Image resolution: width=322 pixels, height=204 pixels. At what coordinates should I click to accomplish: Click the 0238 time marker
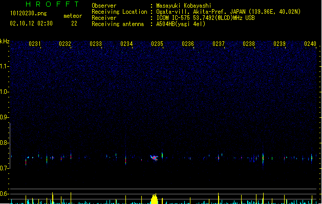pos(249,44)
